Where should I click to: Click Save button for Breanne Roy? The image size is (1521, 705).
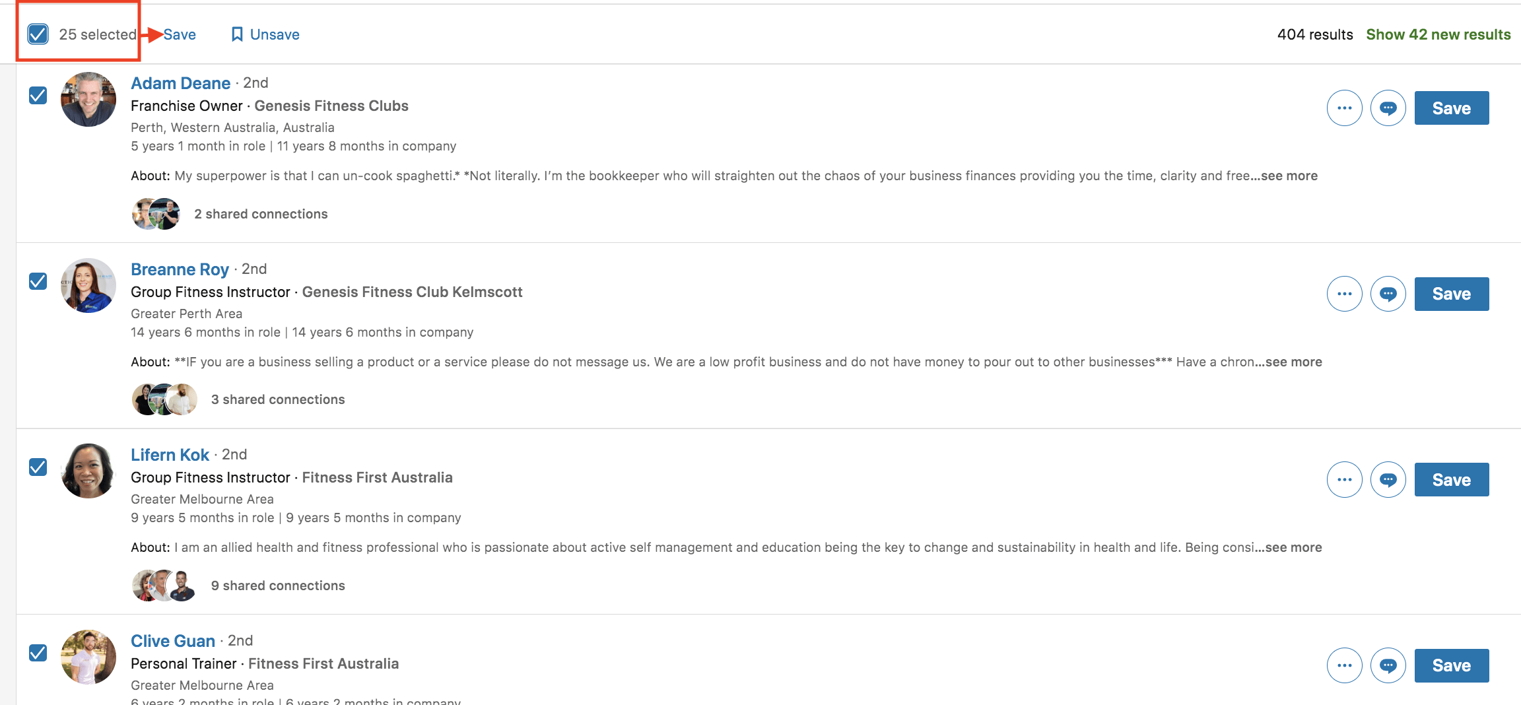[1451, 294]
